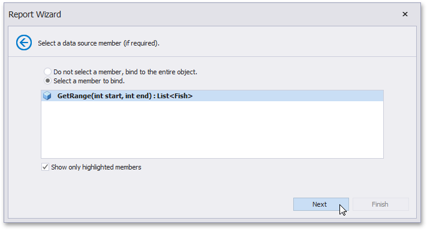Select 'Do not select a member' radio button
Viewport: 427px width, 230px height.
pyautogui.click(x=47, y=72)
